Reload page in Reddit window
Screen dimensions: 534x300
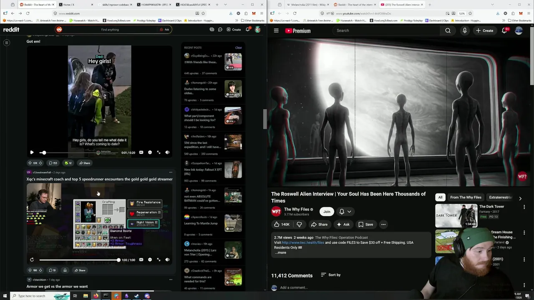(x=28, y=13)
